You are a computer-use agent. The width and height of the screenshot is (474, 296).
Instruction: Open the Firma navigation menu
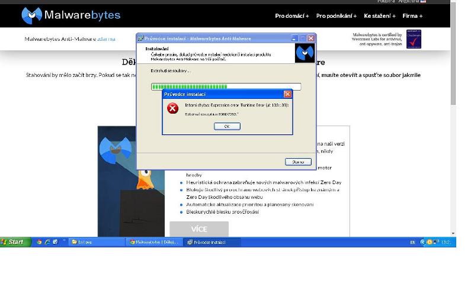tap(412, 16)
